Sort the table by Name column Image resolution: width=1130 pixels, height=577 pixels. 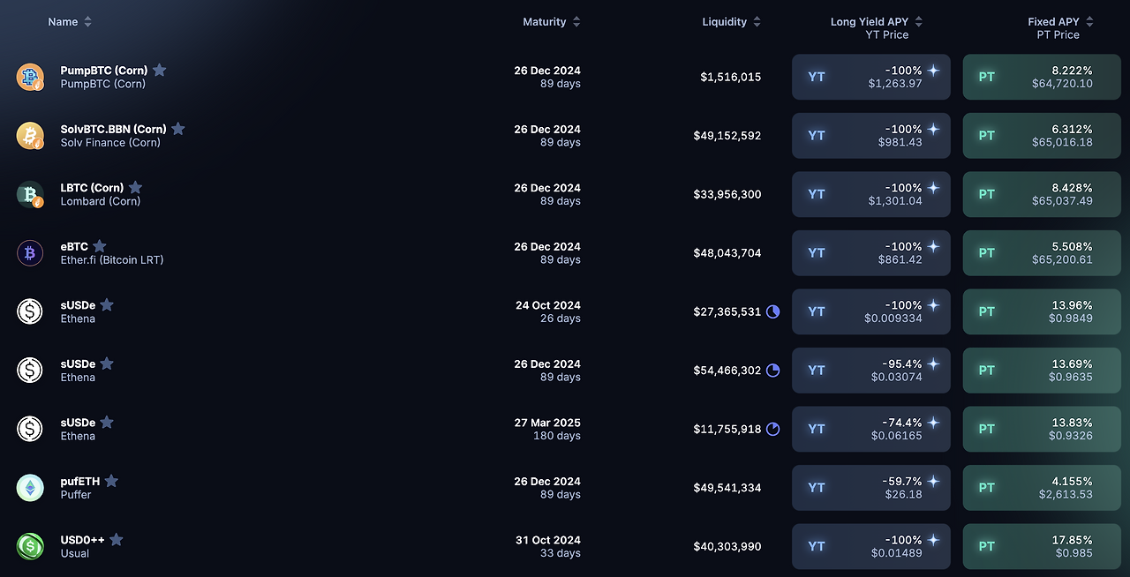[70, 21]
